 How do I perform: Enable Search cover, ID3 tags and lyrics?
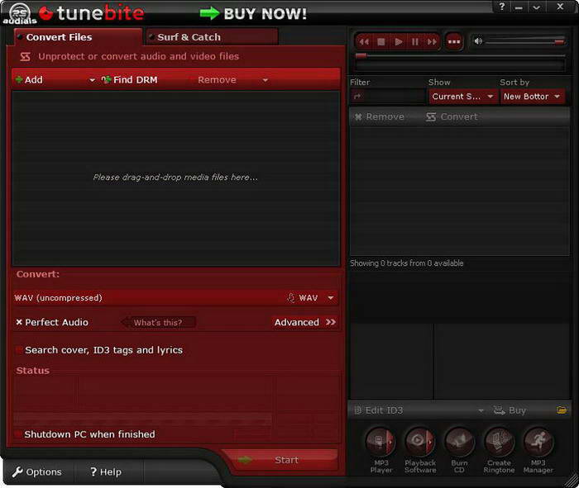19,350
